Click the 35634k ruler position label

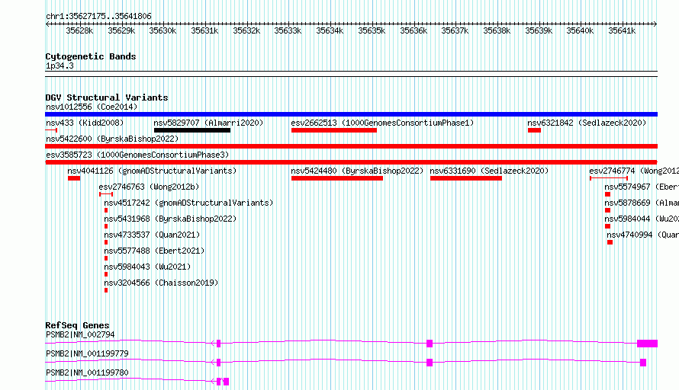[x=330, y=30]
